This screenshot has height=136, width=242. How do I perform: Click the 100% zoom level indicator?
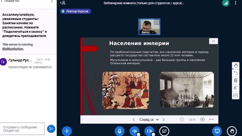pyautogui.click(x=192, y=120)
